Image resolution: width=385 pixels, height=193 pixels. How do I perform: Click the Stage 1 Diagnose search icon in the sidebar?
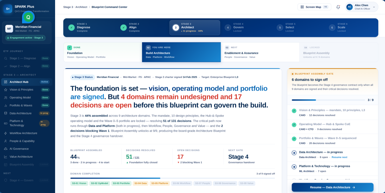click(x=6, y=58)
